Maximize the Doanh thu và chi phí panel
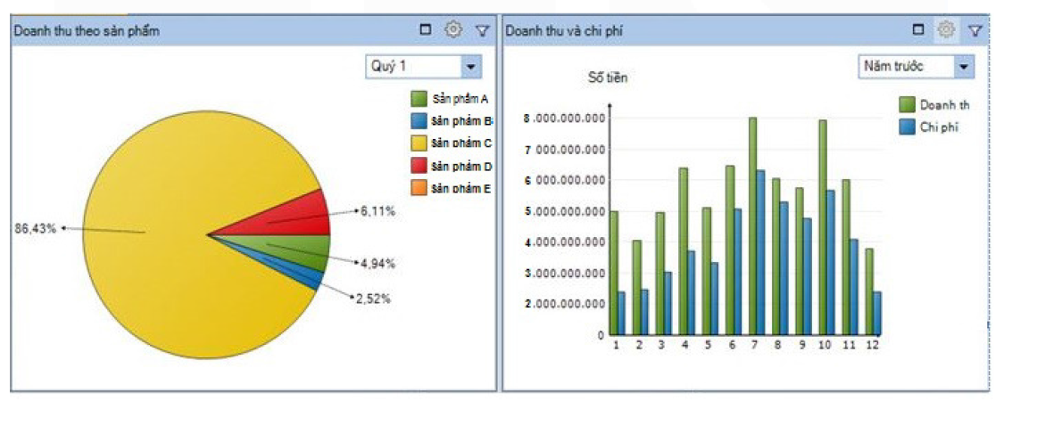The width and height of the screenshot is (1037, 426). pyautogui.click(x=918, y=30)
